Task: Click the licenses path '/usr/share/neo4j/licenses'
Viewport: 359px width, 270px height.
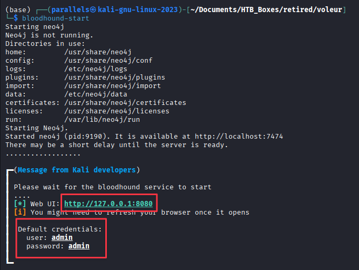Action: click(117, 111)
